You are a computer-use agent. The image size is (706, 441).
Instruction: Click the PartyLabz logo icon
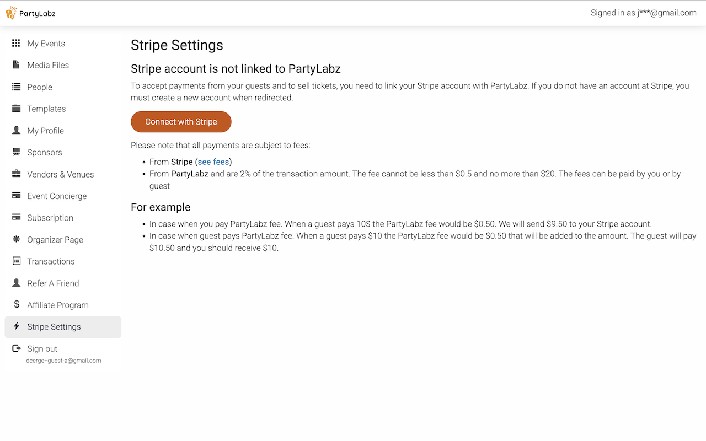(x=11, y=13)
